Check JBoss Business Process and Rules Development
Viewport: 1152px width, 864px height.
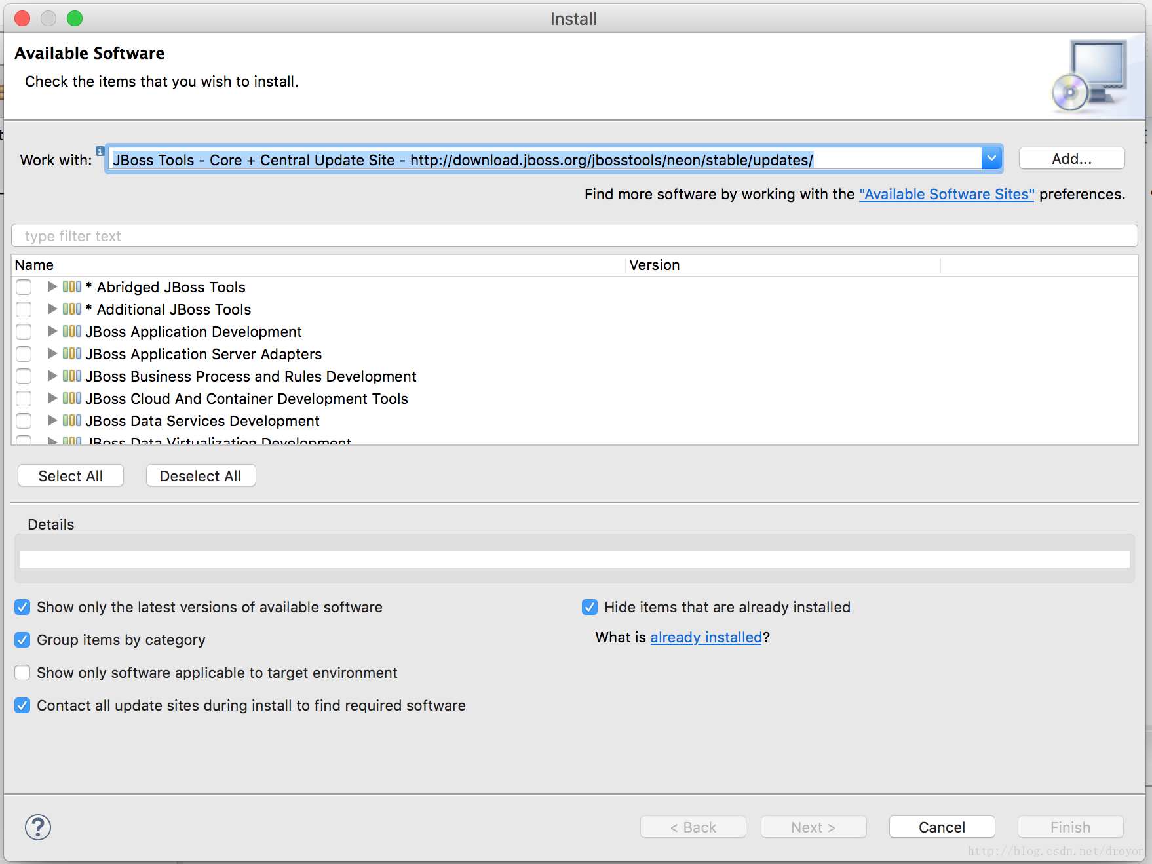click(24, 376)
